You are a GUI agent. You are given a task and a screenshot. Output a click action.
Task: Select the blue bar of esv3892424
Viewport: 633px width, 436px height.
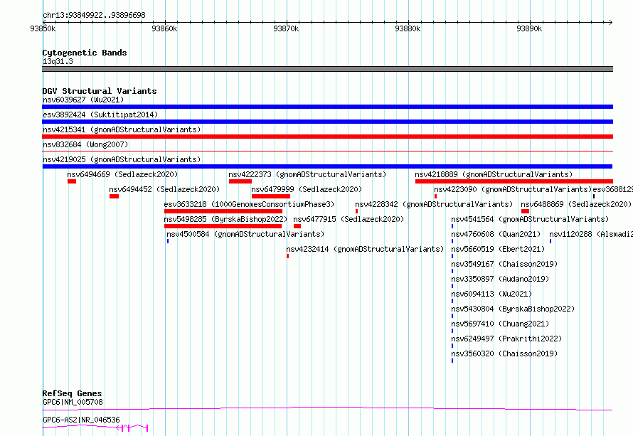click(327, 122)
